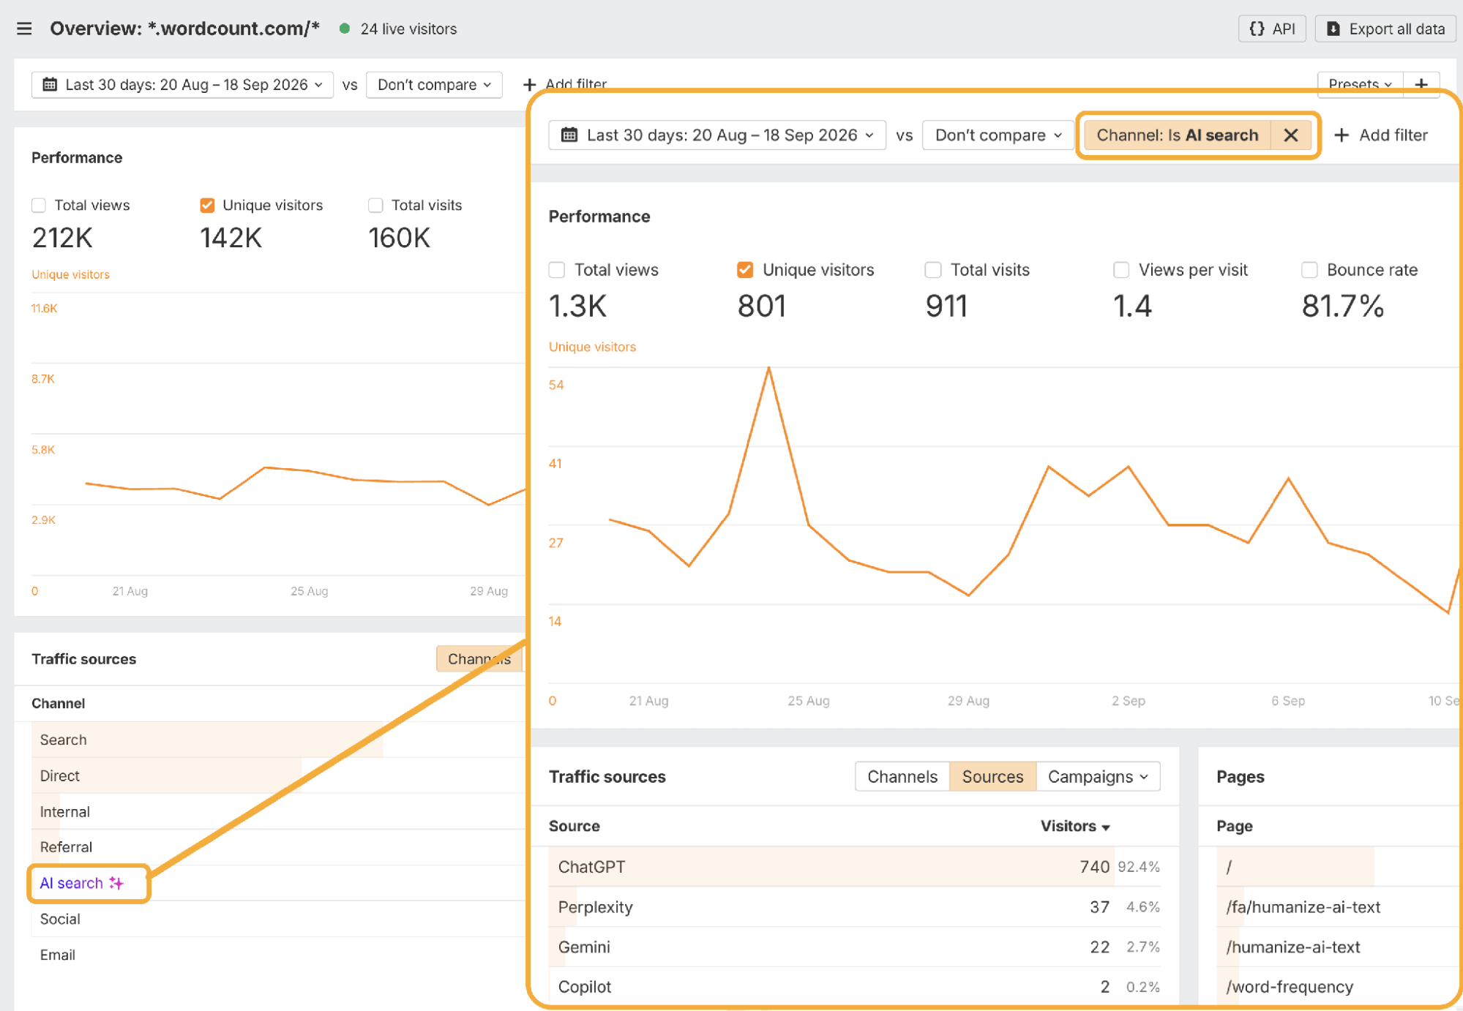
Task: Click the Channel: Is AI search filter chip
Action: click(x=1177, y=135)
